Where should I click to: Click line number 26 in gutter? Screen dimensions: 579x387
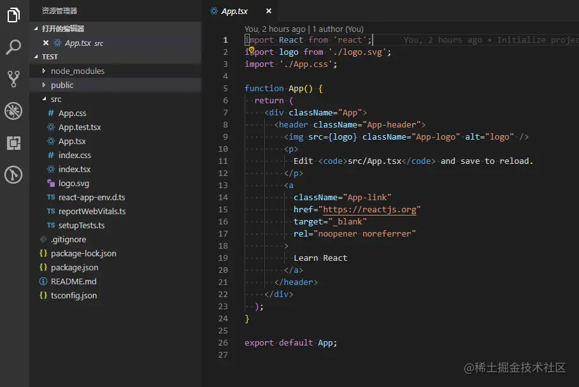[x=223, y=342]
